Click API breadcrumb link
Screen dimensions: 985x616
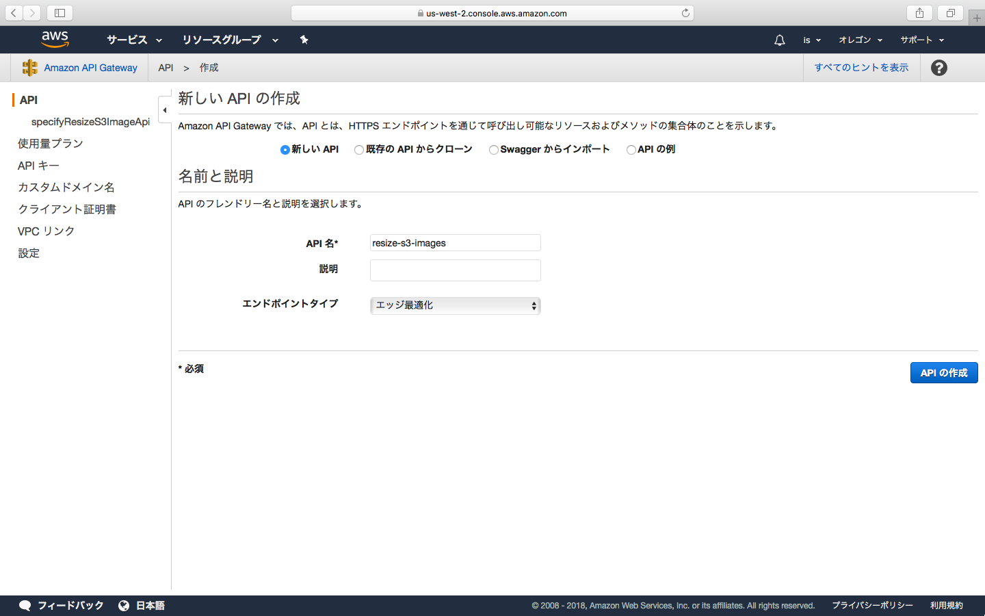[x=166, y=68]
